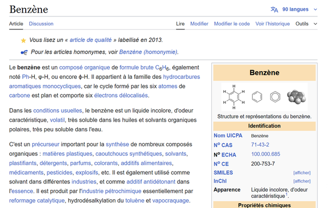The width and height of the screenshot is (328, 208).
Task: Open additifs alimentaires link
Action: pos(147,163)
